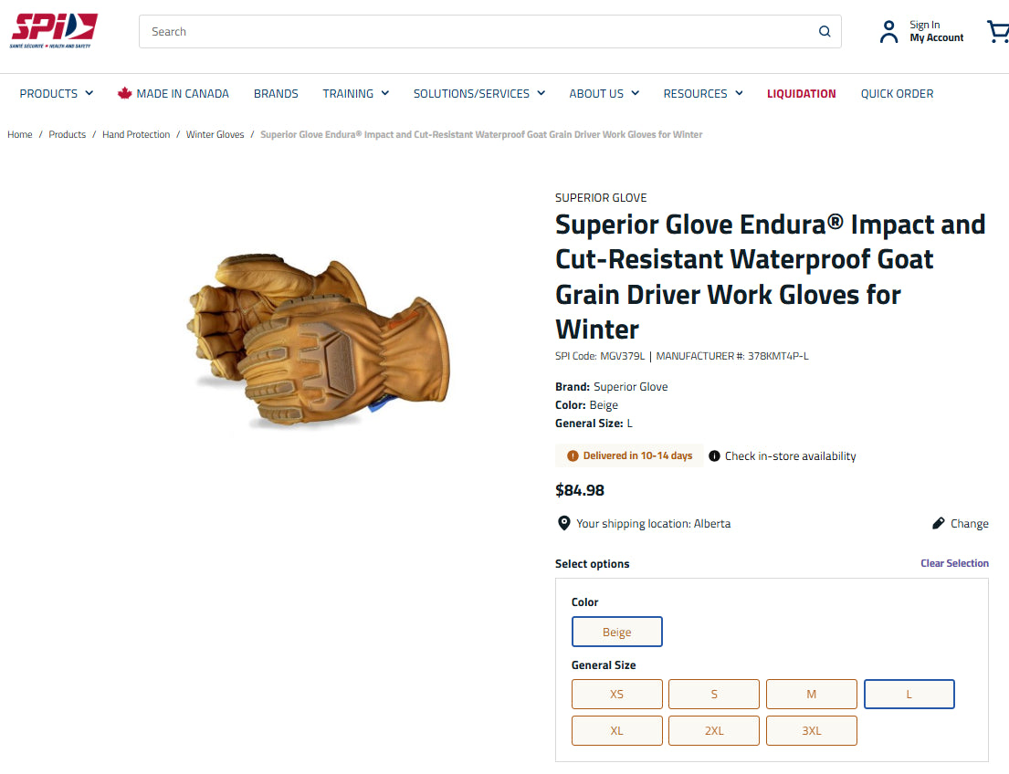Choose the Beige color option
Image resolution: width=1009 pixels, height=774 pixels.
[x=616, y=632]
